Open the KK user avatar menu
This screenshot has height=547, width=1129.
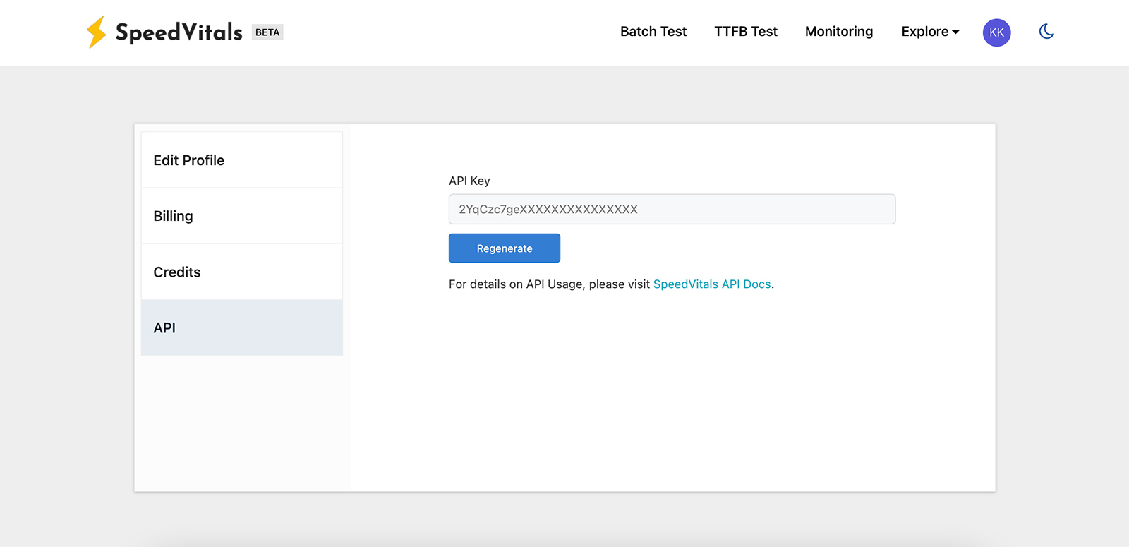[996, 32]
